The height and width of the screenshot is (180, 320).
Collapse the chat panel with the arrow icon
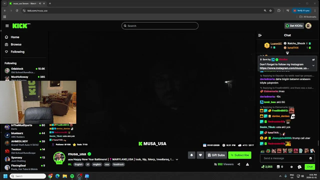point(260,35)
